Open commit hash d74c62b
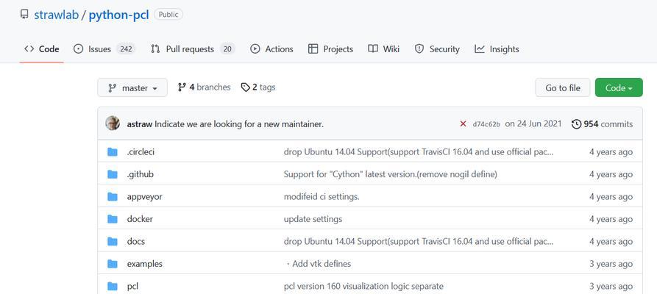The width and height of the screenshot is (657, 294). [x=486, y=124]
